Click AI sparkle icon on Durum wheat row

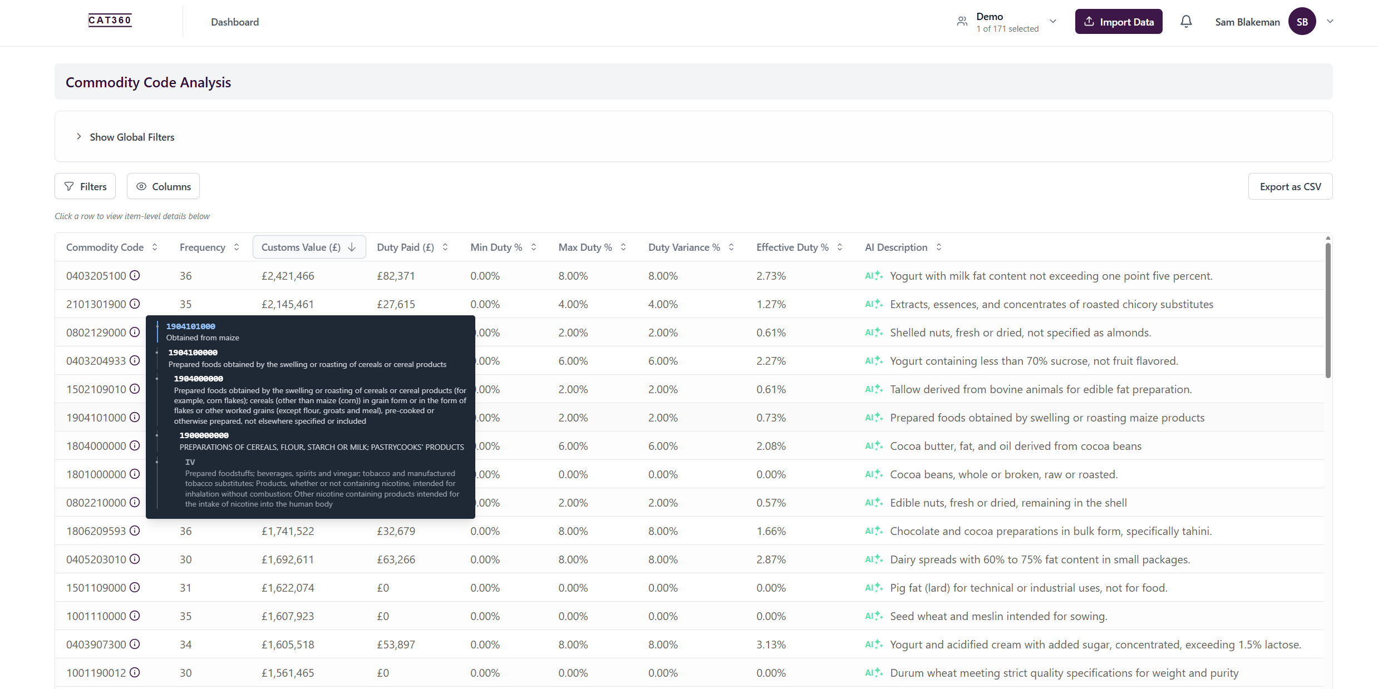tap(874, 672)
